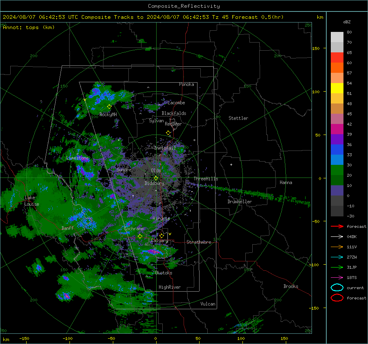Image resolution: width=368 pixels, height=344 pixels.
Task: Click the red 60-65 dBZ swatch
Action: click(x=337, y=58)
